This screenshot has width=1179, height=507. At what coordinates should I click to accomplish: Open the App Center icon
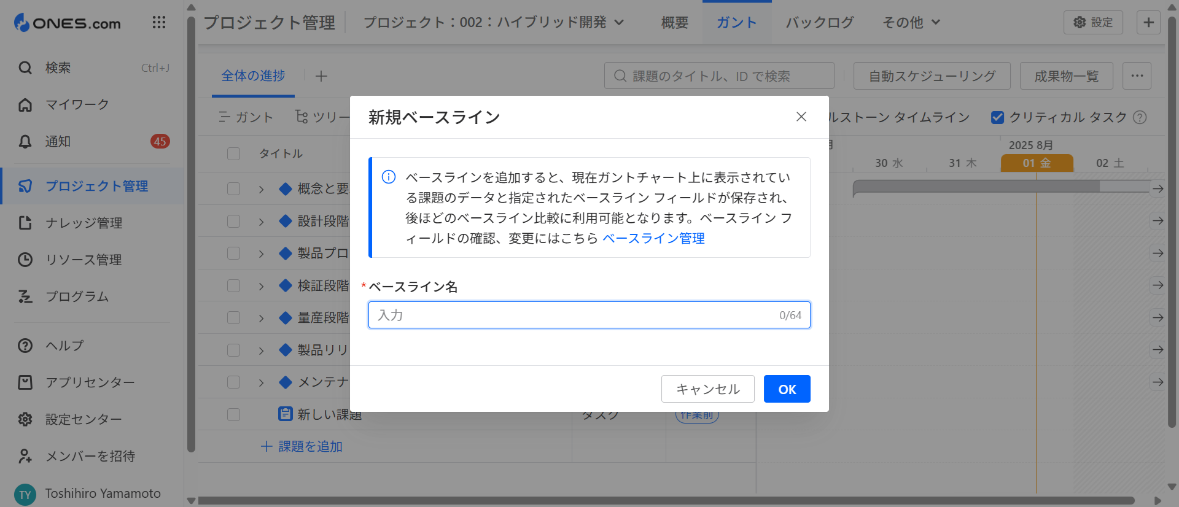click(25, 382)
